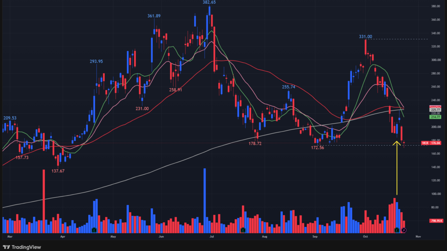Click Jun on the time axis
The image size is (447, 251).
(161, 237)
